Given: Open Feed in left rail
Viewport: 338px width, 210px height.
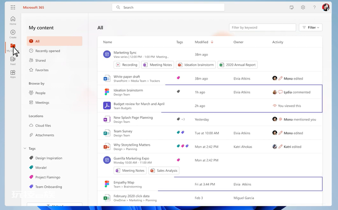Looking at the screenshot, I should pyautogui.click(x=13, y=61).
